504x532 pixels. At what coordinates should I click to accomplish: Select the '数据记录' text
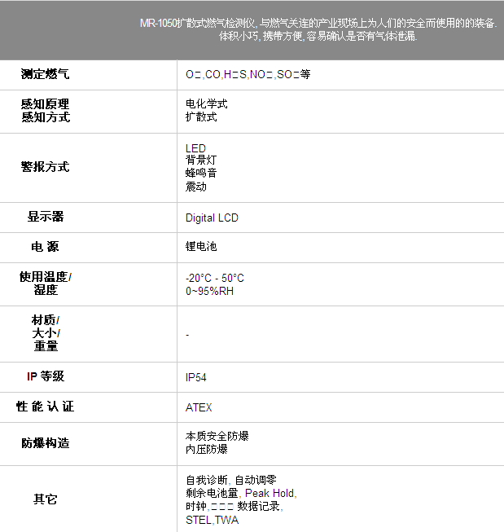click(x=258, y=506)
